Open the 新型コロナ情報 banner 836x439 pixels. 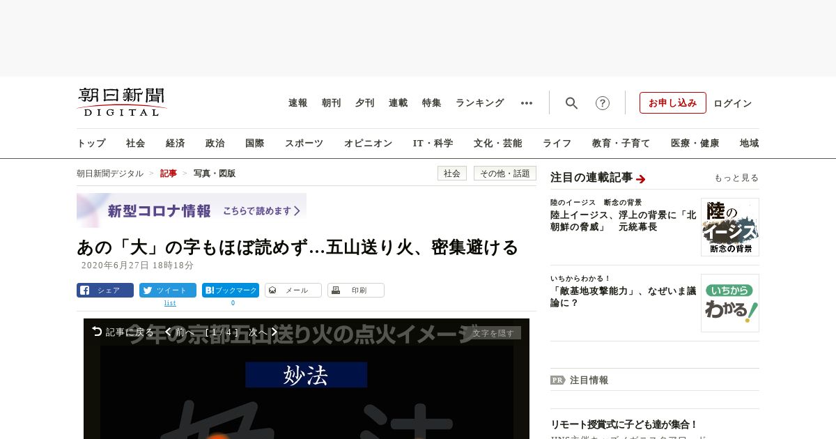pyautogui.click(x=192, y=210)
